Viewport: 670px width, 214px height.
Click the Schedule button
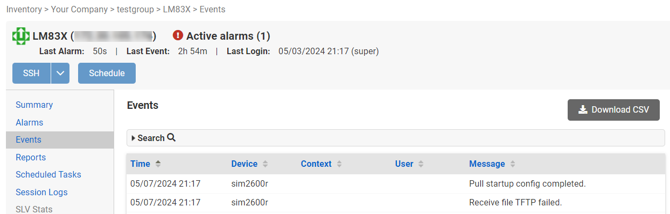coord(107,73)
